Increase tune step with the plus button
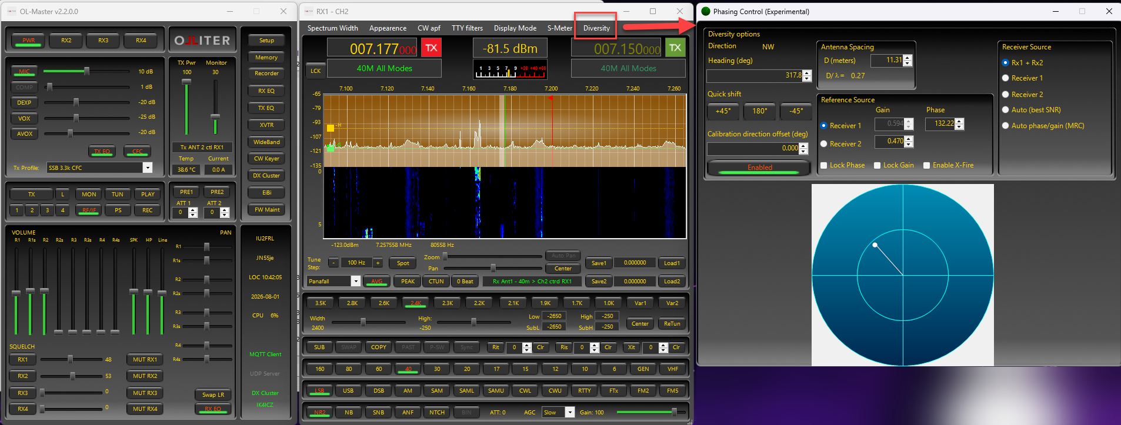Image resolution: width=1121 pixels, height=425 pixels. (378, 263)
